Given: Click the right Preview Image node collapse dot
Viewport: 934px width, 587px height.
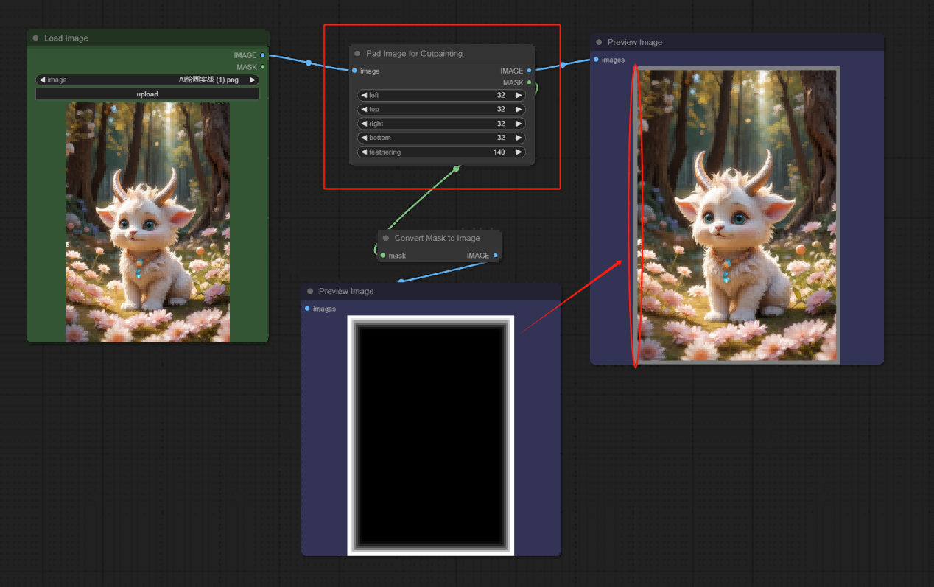Looking at the screenshot, I should click(x=599, y=43).
